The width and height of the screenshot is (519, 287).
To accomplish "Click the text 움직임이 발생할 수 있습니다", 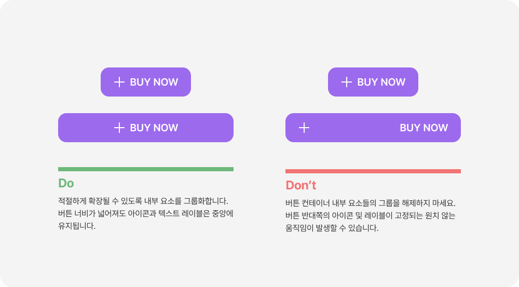I will click(332, 228).
